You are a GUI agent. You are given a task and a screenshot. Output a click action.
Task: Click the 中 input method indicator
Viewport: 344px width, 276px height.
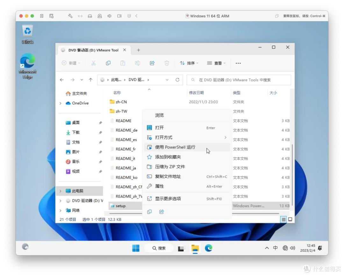click(275, 248)
